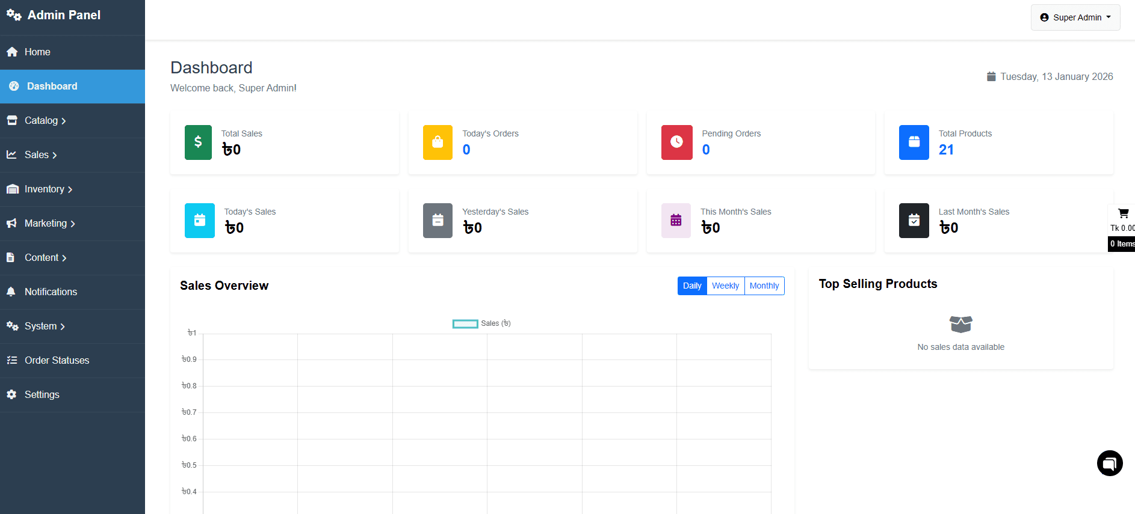The image size is (1135, 514).
Task: Click the Welcome back, Super Admin! text
Action: click(x=233, y=88)
